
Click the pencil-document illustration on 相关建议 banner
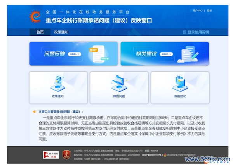click(x=188, y=54)
